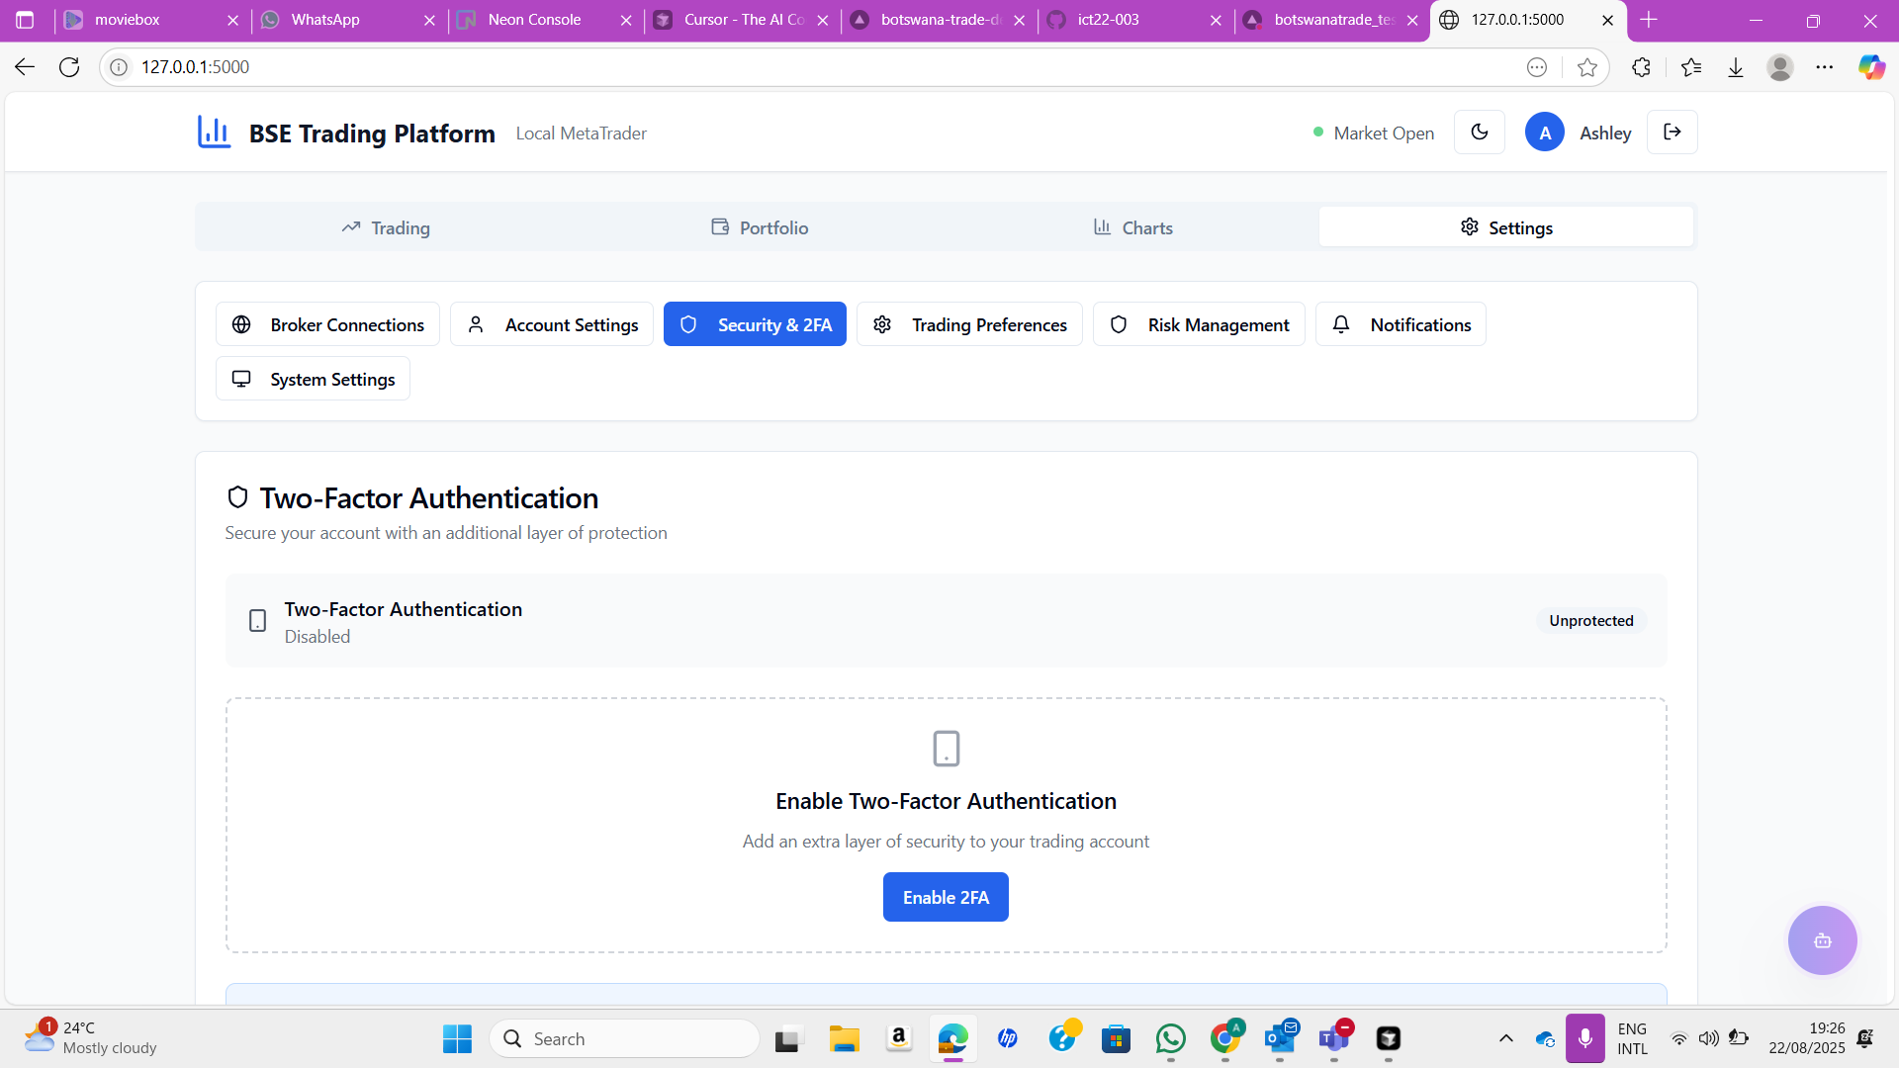
Task: Click the BSE Trading Platform logo icon
Action: point(214,133)
